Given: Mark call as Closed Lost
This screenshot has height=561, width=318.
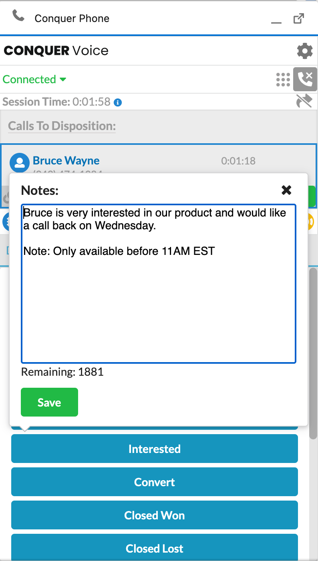Looking at the screenshot, I should click(155, 547).
